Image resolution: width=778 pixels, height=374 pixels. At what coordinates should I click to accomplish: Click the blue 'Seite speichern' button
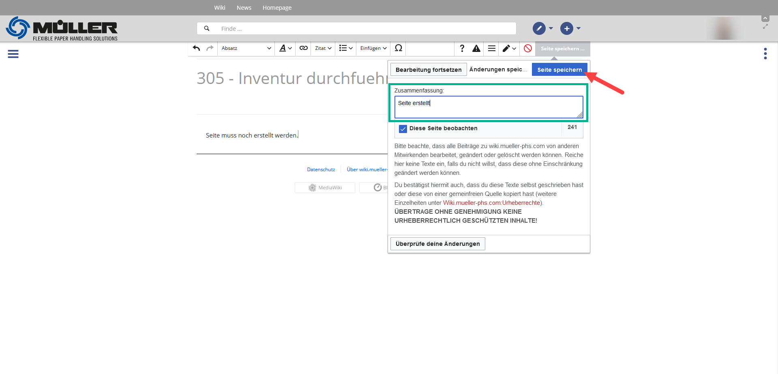point(559,70)
